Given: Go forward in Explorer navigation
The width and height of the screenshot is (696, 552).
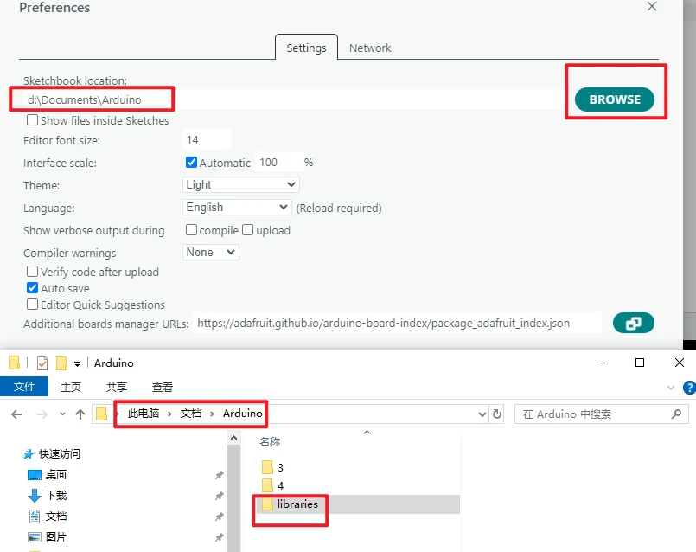Looking at the screenshot, I should (x=42, y=414).
